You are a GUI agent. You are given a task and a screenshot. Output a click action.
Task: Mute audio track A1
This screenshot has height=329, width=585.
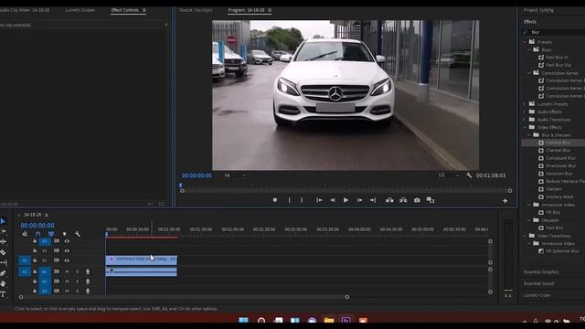tap(67, 272)
